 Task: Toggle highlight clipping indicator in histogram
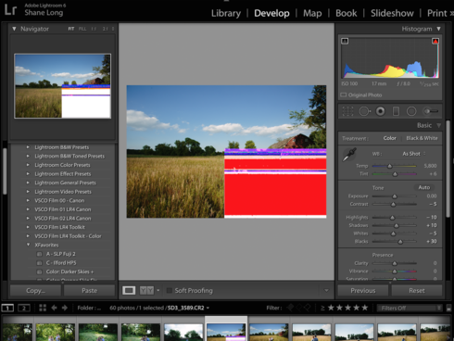point(435,41)
